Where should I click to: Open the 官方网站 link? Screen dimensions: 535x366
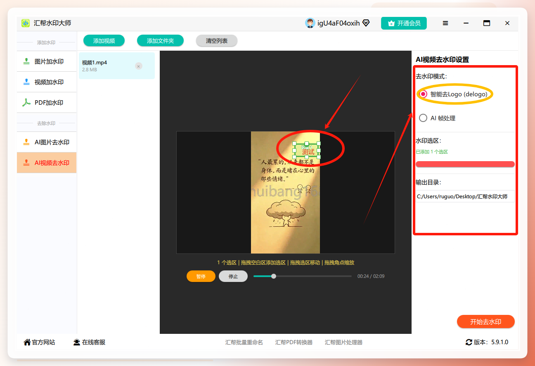point(39,342)
